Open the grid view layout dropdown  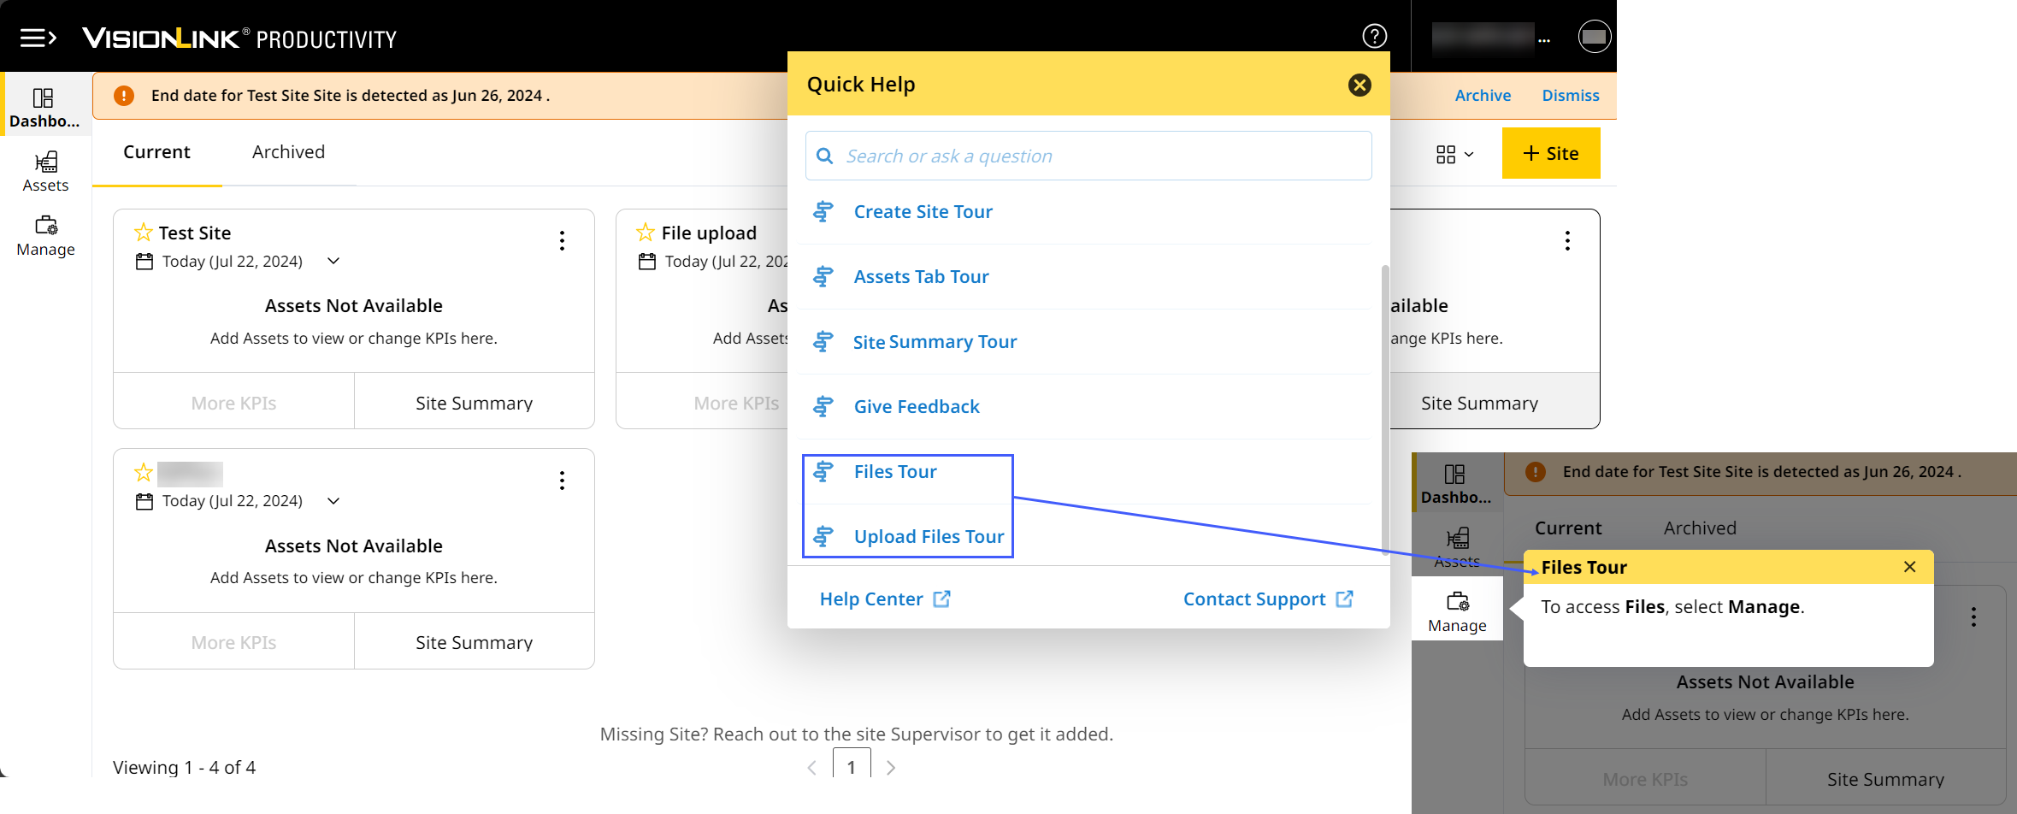click(x=1454, y=155)
